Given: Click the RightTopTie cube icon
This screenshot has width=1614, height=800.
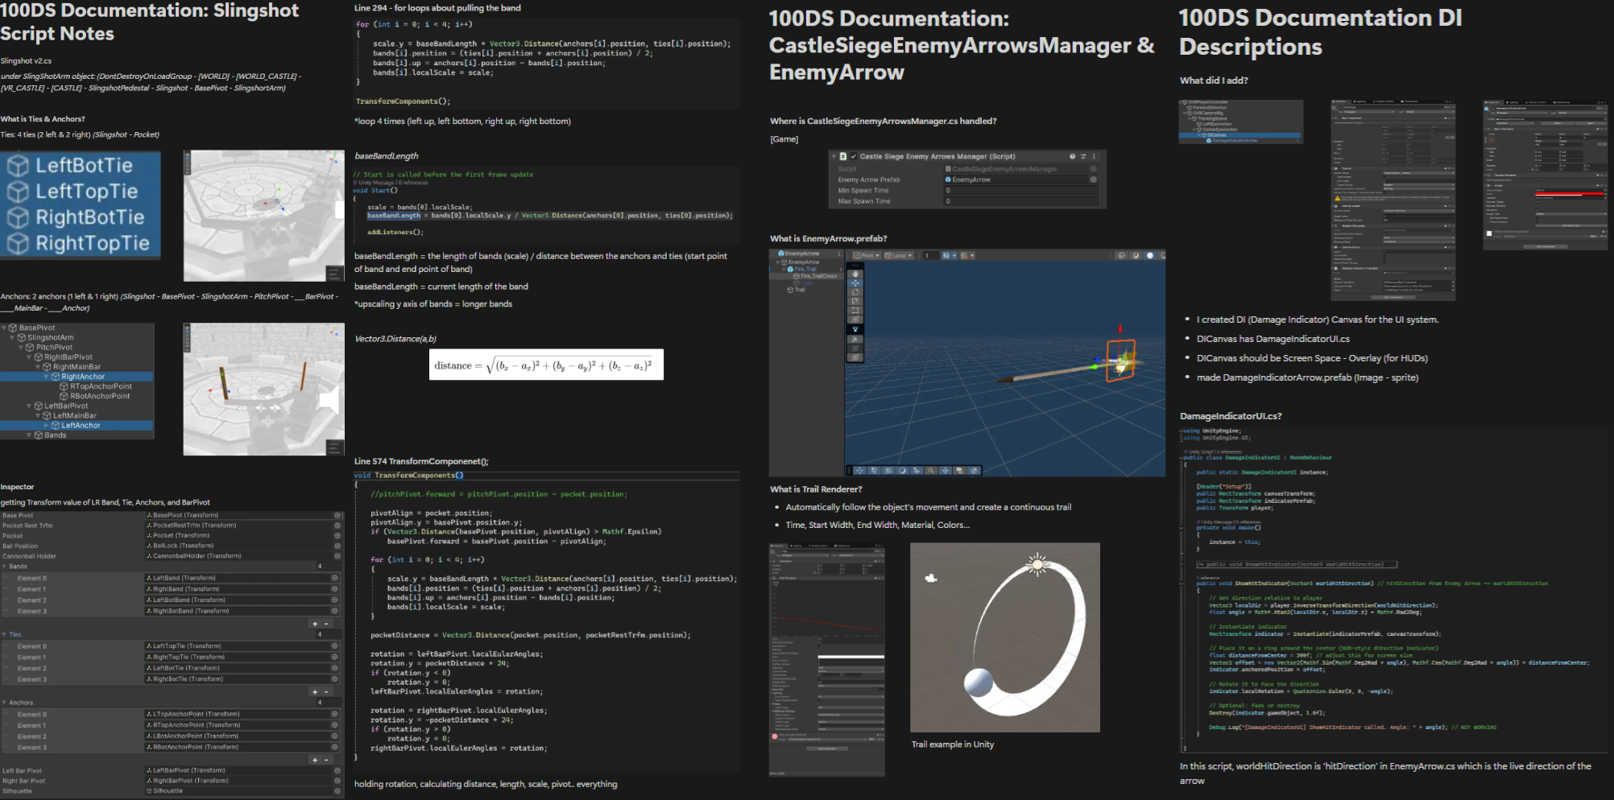Looking at the screenshot, I should tap(18, 243).
